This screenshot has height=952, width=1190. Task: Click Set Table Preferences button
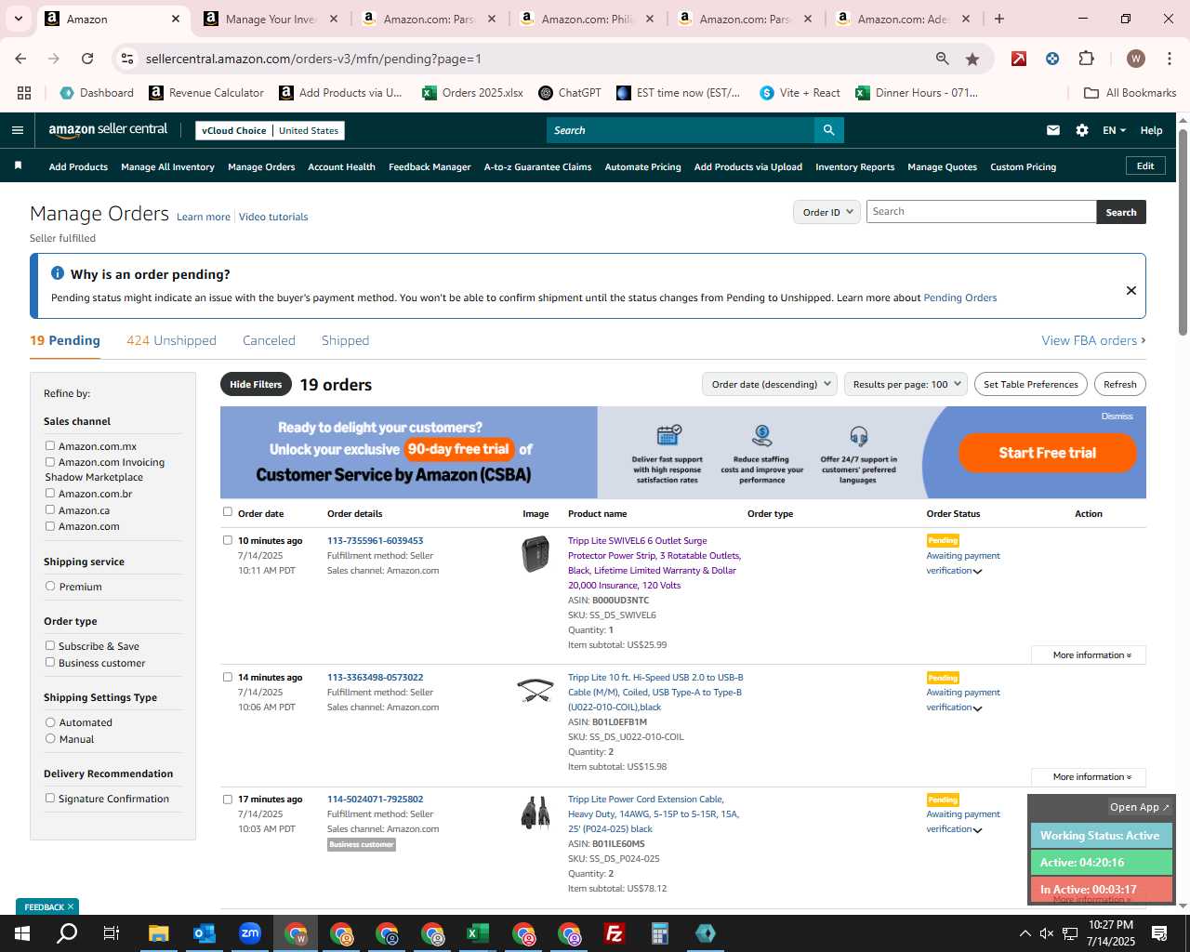(x=1030, y=384)
